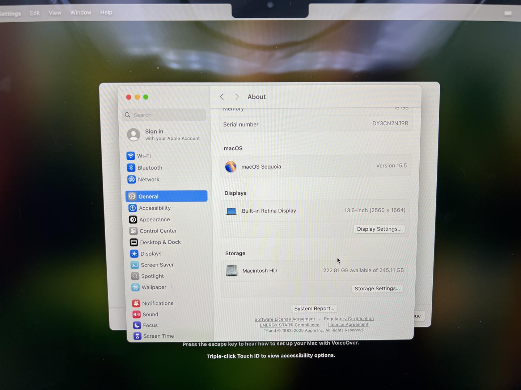The height and width of the screenshot is (390, 521).
Task: Click Storage Settings button
Action: coord(377,289)
